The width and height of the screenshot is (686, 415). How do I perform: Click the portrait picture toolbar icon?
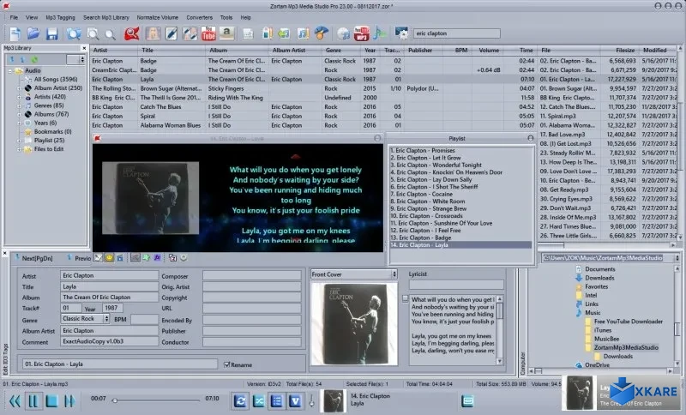tap(153, 33)
